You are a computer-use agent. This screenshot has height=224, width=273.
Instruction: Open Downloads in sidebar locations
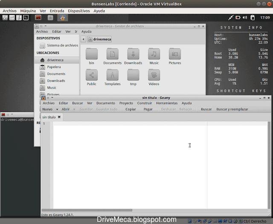(57, 81)
